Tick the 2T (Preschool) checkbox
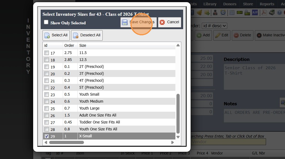285x159 pixels. click(x=47, y=67)
